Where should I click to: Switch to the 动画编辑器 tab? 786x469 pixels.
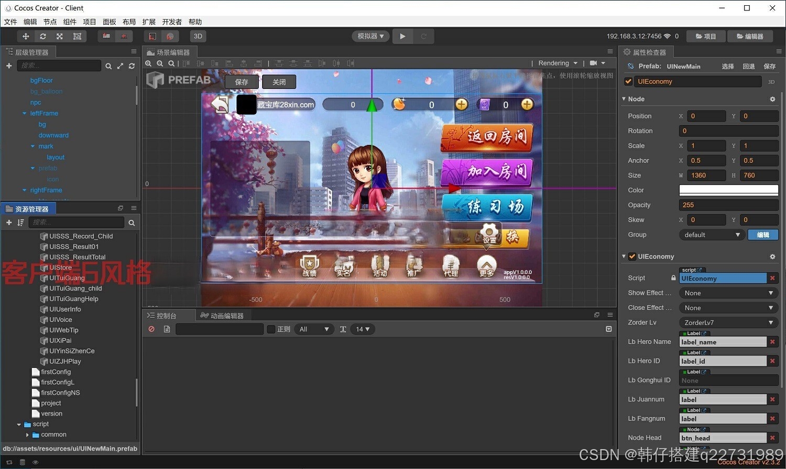tap(222, 316)
